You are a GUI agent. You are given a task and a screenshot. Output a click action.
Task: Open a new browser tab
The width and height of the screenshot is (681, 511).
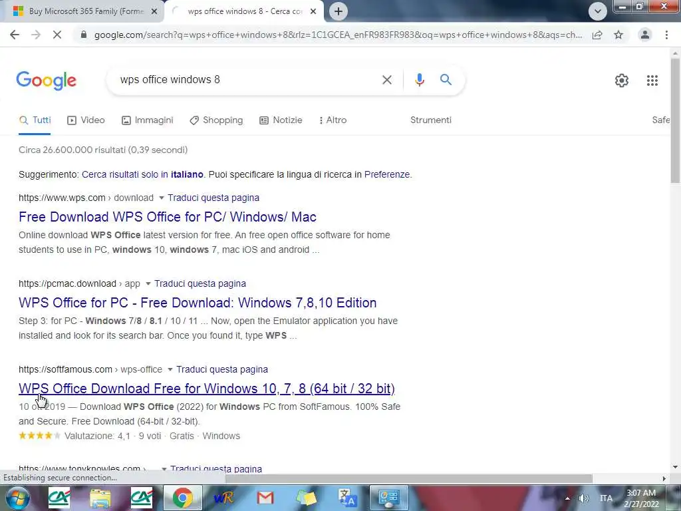point(339,11)
